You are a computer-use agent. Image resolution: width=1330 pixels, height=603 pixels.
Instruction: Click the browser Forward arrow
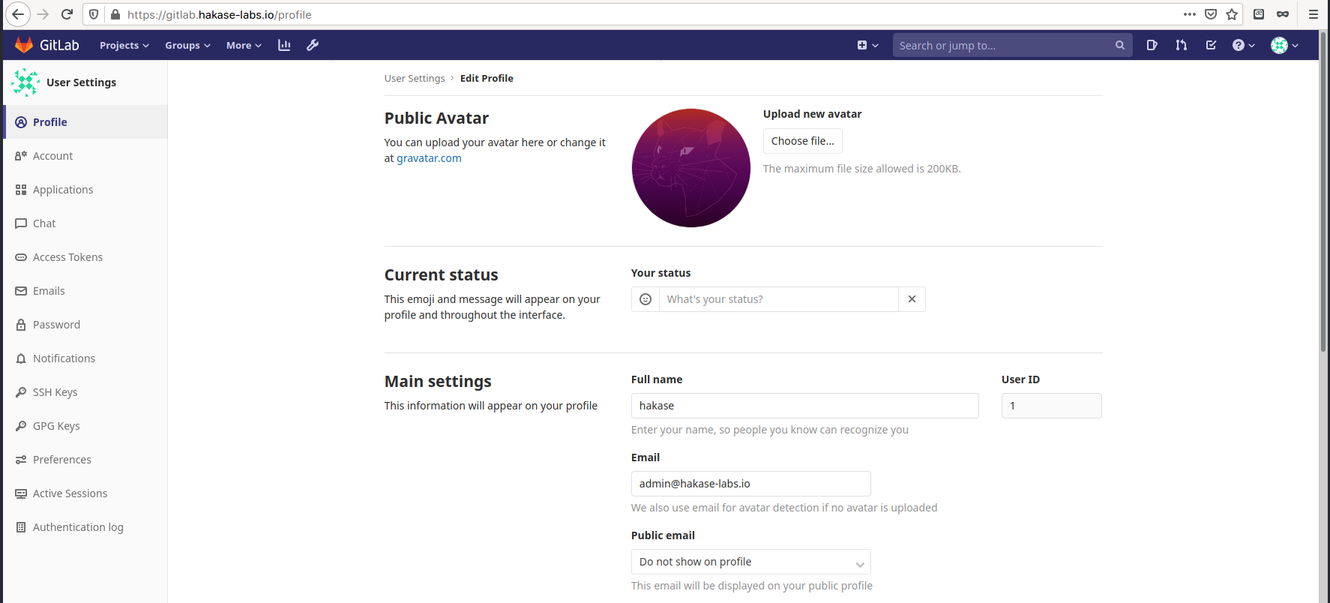[x=43, y=14]
